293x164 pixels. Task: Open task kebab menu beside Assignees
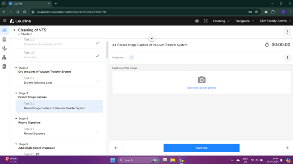coord(287,58)
